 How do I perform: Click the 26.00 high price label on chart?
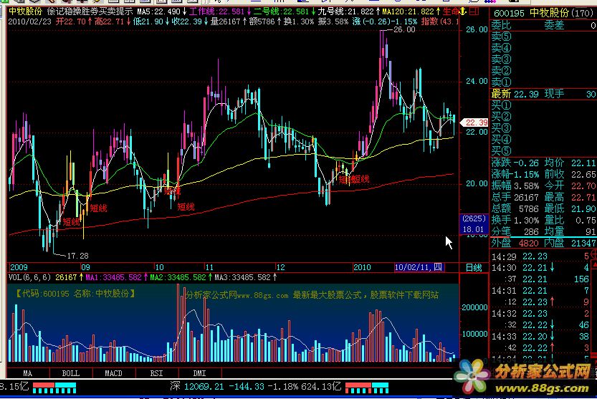tap(404, 29)
